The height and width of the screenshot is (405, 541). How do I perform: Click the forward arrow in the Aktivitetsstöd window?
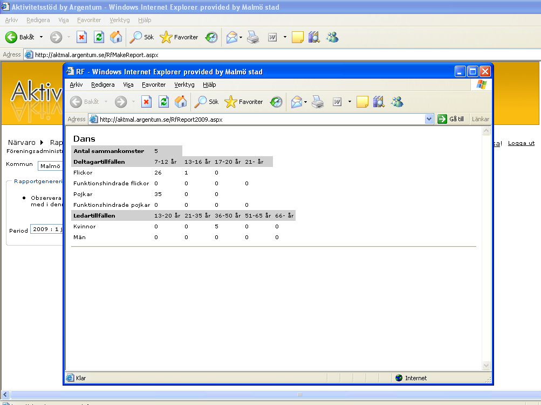(56, 37)
